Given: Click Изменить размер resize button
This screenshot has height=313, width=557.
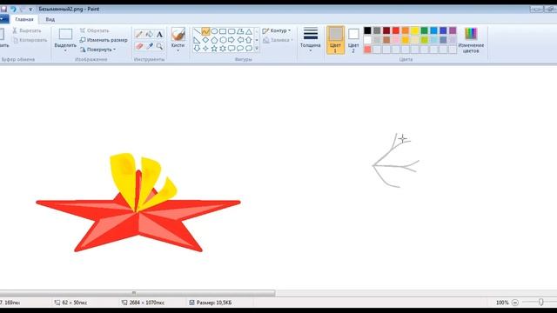Looking at the screenshot, I should (x=104, y=40).
